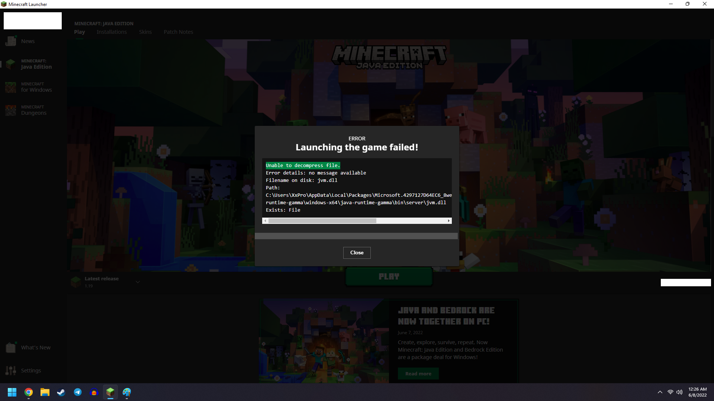The width and height of the screenshot is (714, 401).
Task: Open the Settings sliders icon
Action: [11, 371]
